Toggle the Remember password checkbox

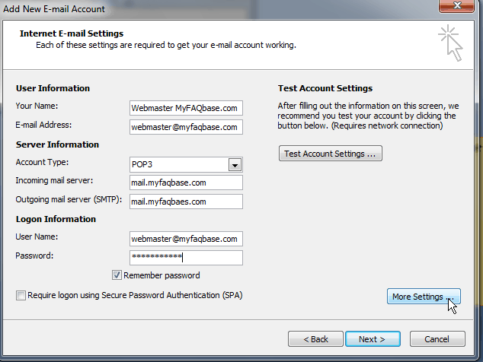[x=117, y=275]
